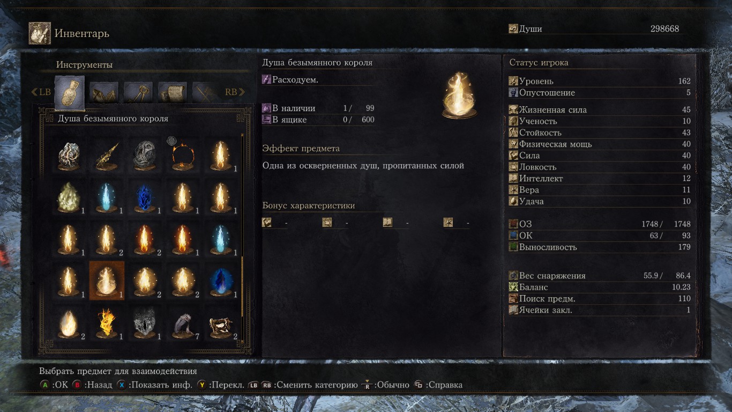
Task: Go to next category with RB arrow
Action: (233, 92)
